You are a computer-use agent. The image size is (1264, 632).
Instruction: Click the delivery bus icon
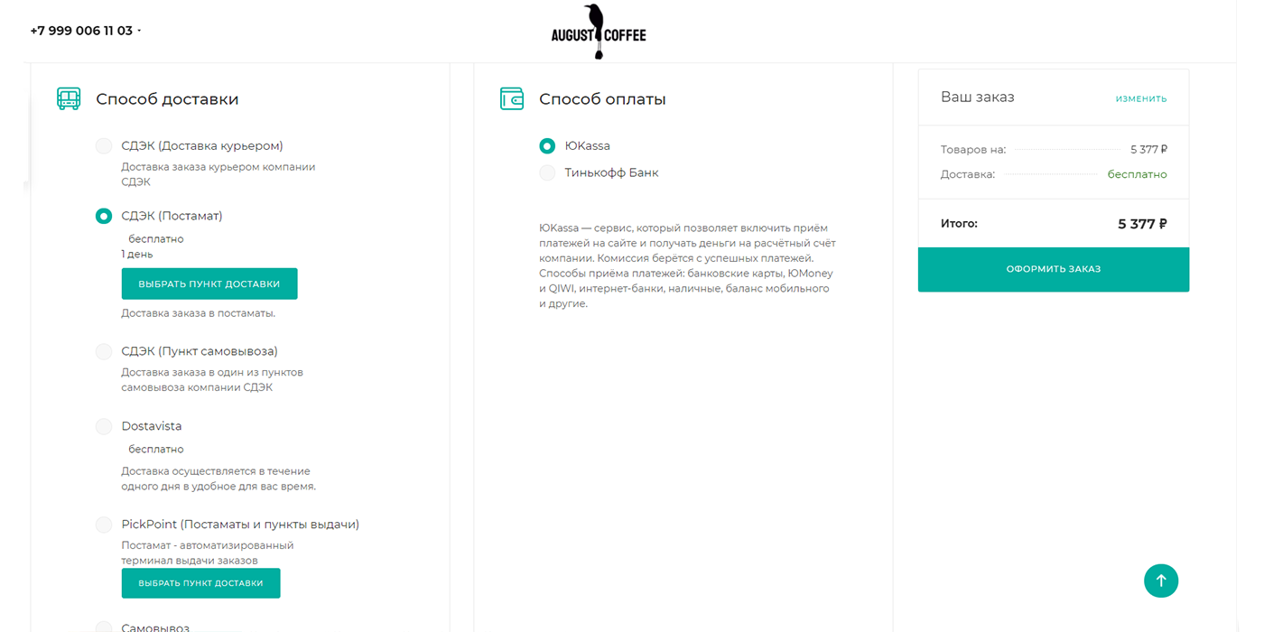(69, 98)
